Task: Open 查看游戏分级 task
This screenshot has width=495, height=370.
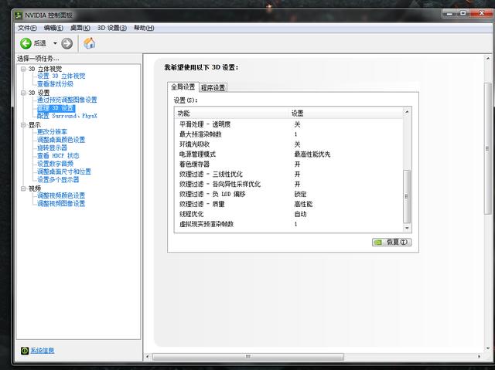Action: 55,84
